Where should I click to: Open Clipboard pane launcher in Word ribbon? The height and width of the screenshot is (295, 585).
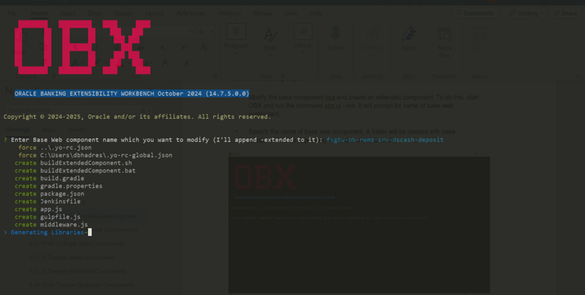(54, 77)
